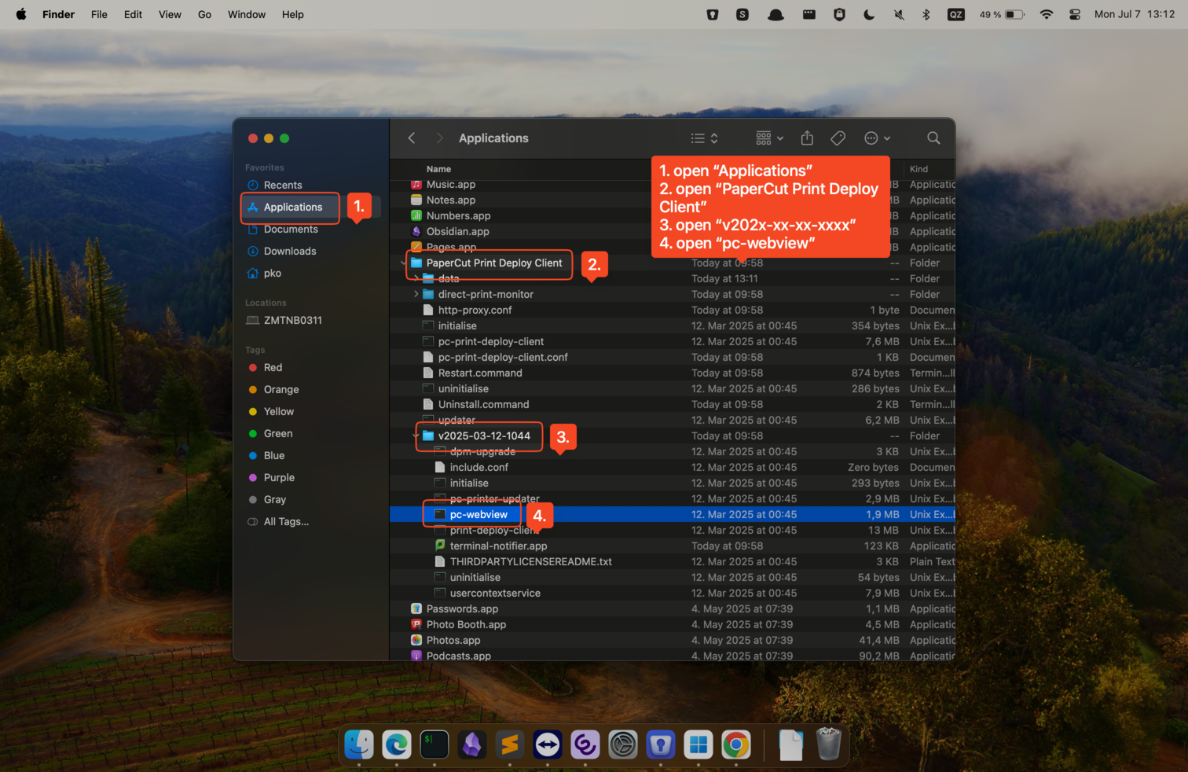Viewport: 1188px width, 772px height.
Task: Open Wi-Fi status in menu bar
Action: (1047, 14)
